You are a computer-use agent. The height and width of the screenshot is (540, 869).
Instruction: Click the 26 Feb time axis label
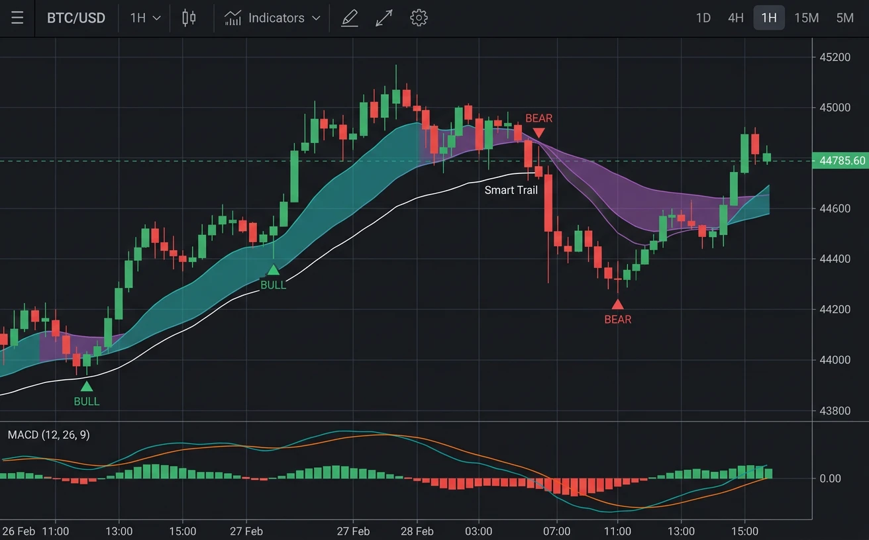point(19,531)
